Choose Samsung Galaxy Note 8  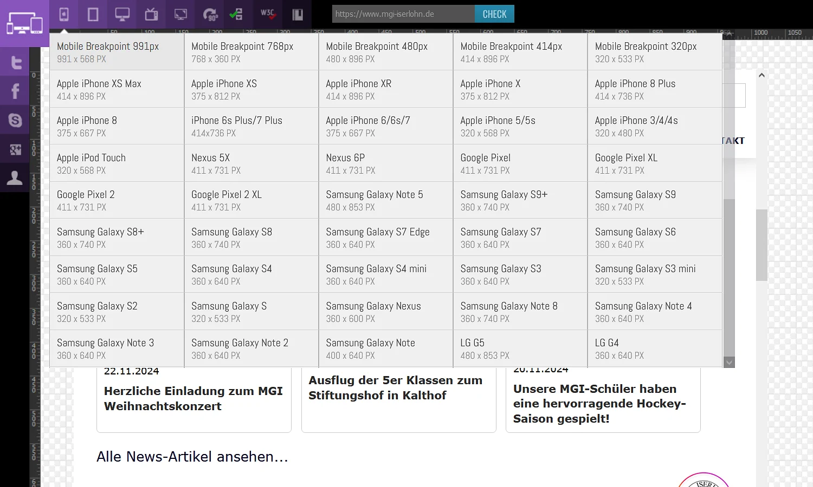click(x=520, y=312)
